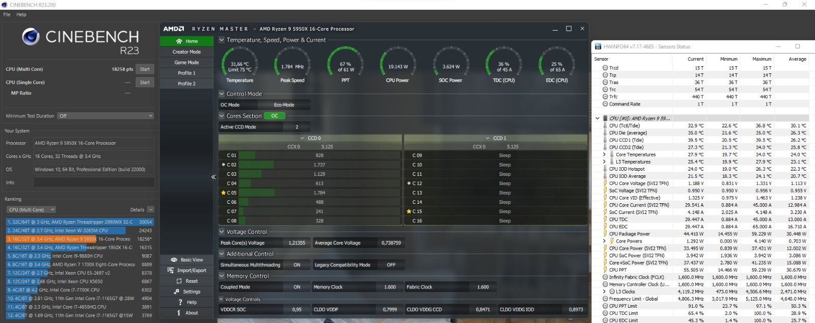Image resolution: width=815 pixels, height=323 pixels.
Task: Switch to Basic View in Ryzen Master
Action: click(186, 260)
